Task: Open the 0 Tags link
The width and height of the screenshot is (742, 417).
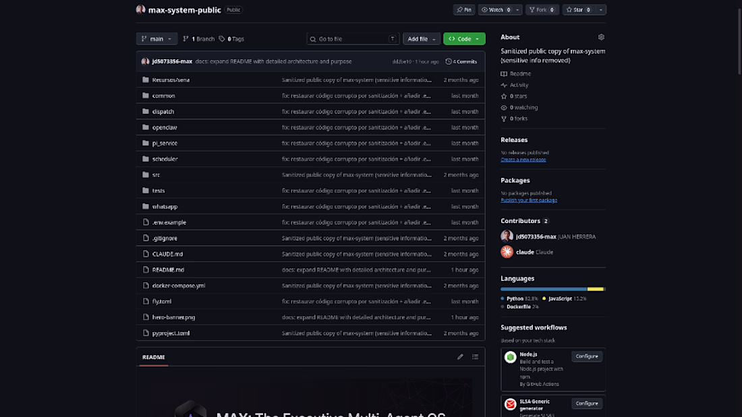Action: (x=231, y=39)
